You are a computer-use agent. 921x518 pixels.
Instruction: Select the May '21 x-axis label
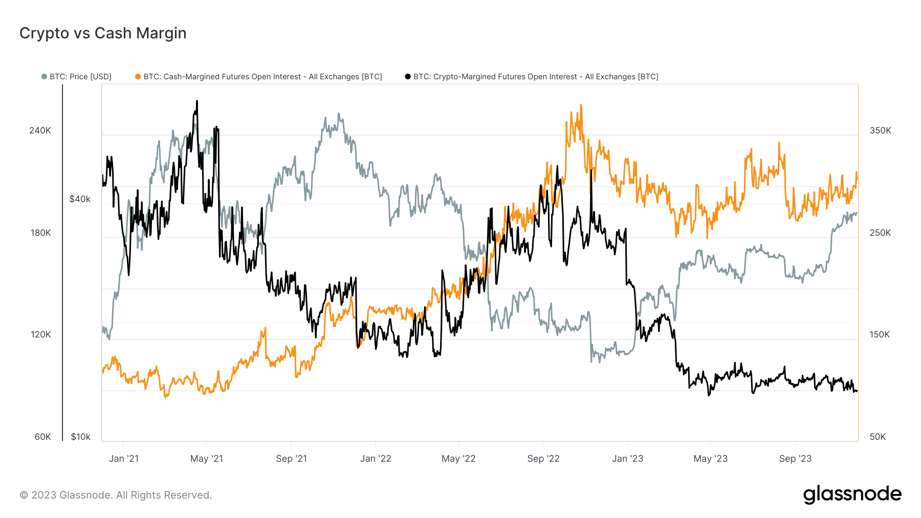[207, 459]
